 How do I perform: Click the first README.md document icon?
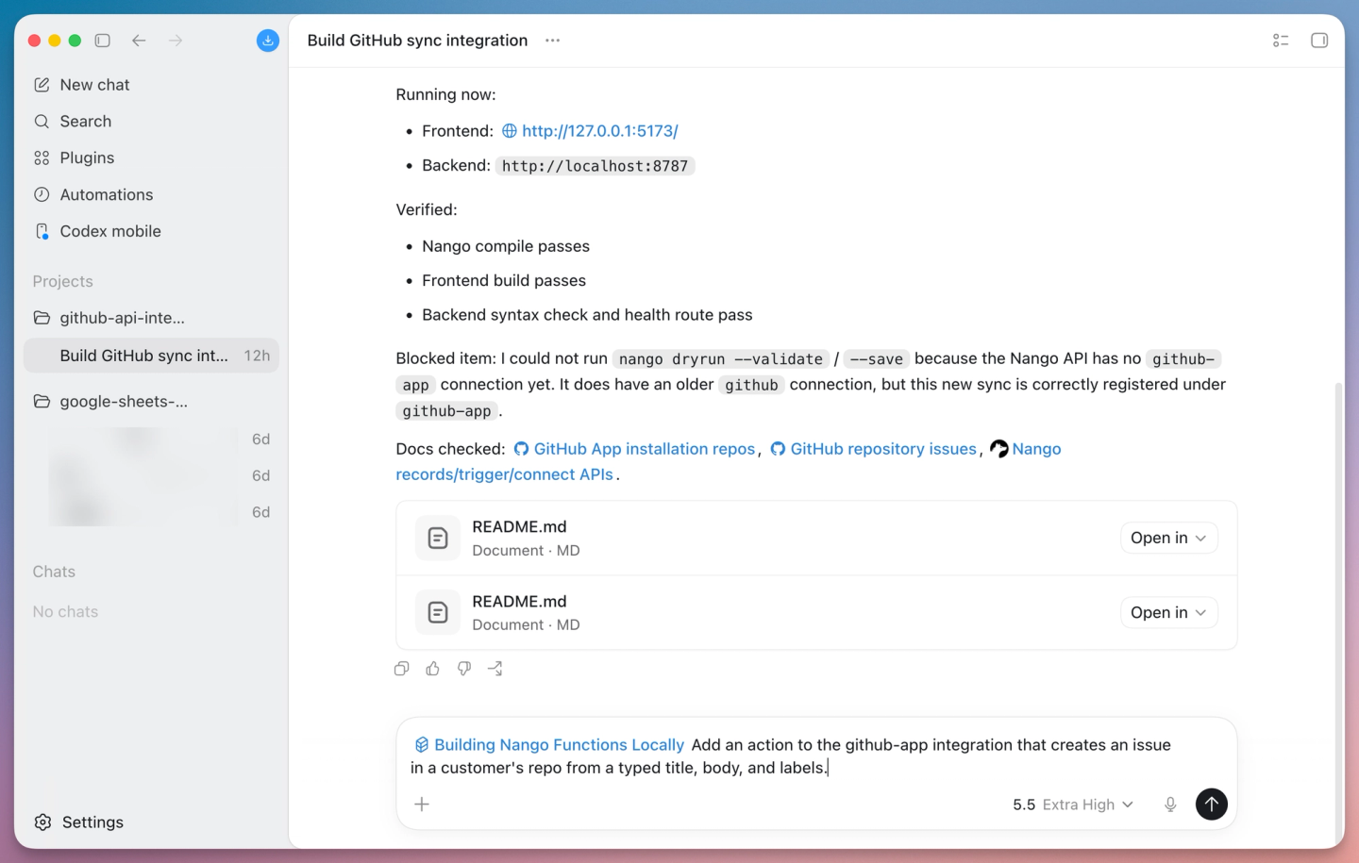click(438, 539)
